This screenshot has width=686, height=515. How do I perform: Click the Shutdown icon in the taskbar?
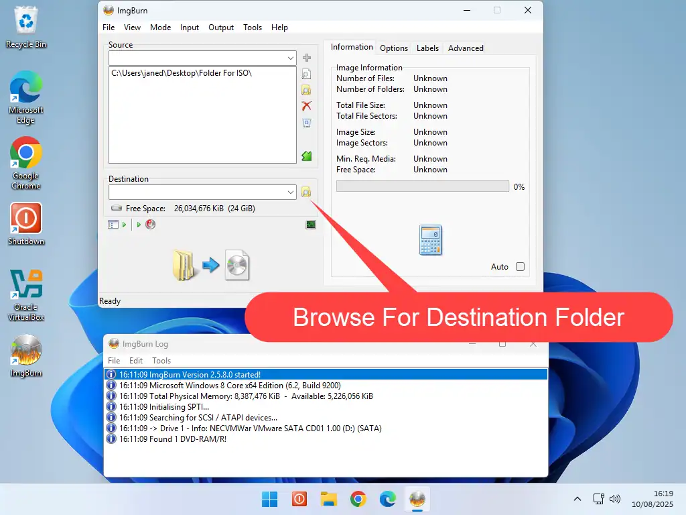pyautogui.click(x=299, y=499)
